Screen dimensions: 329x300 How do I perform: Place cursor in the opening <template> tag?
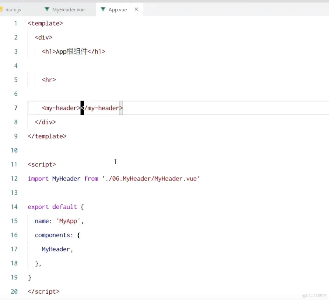click(x=45, y=23)
